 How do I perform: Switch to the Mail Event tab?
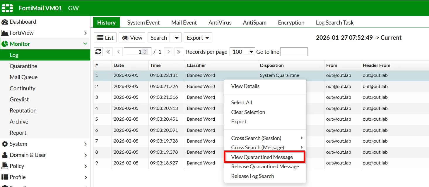tap(184, 22)
